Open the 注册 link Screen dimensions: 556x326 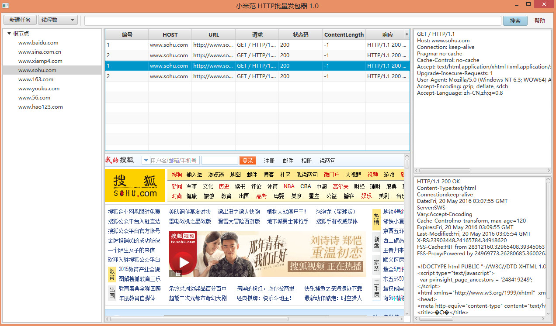point(269,161)
